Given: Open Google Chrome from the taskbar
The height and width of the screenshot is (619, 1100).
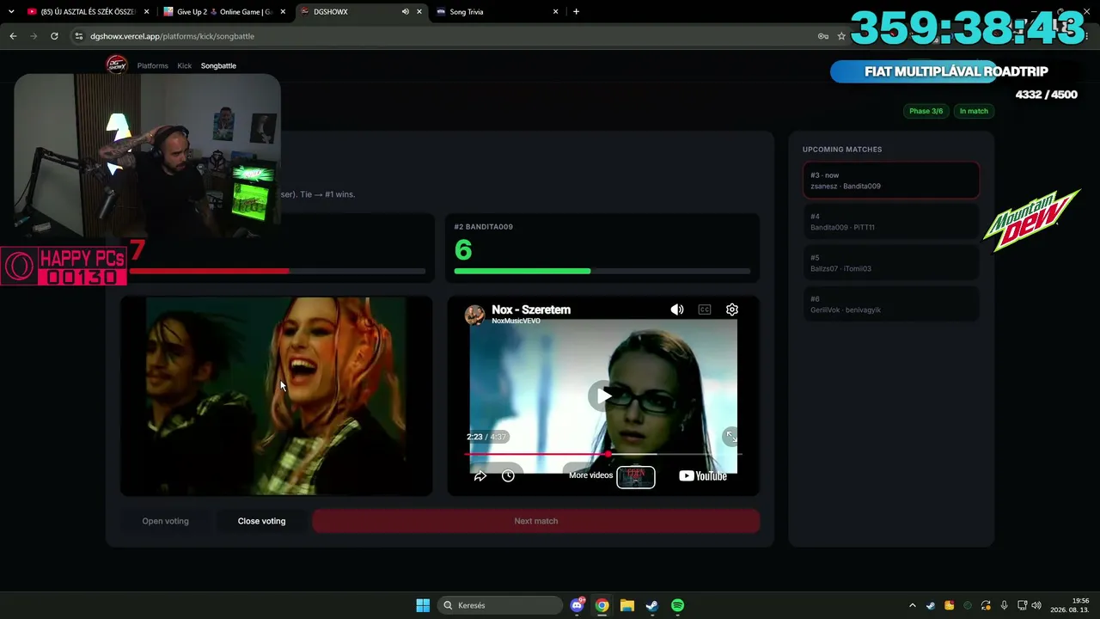Looking at the screenshot, I should pyautogui.click(x=602, y=605).
